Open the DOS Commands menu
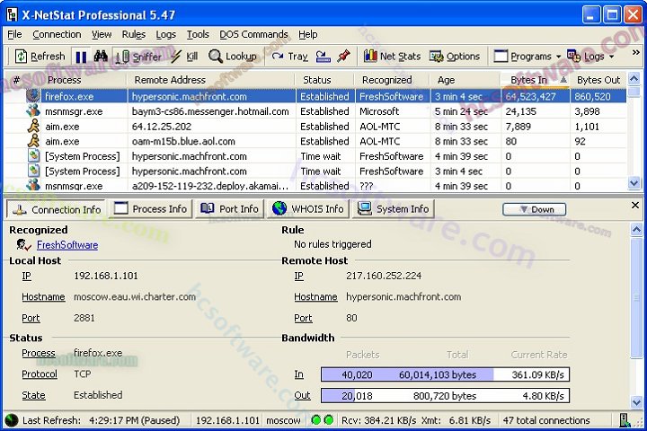The image size is (647, 431). (253, 34)
